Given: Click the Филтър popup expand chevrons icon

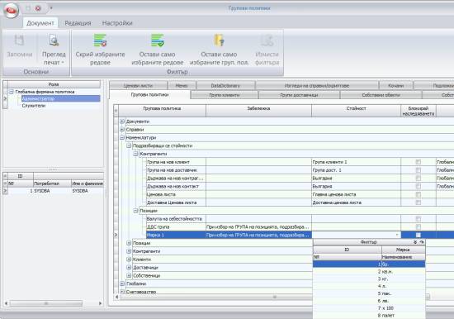Looking at the screenshot, I should (x=415, y=242).
